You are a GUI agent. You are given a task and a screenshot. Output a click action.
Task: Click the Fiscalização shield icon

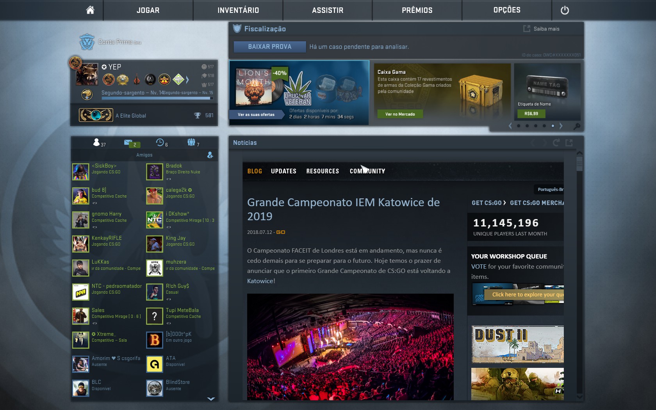[x=237, y=29]
